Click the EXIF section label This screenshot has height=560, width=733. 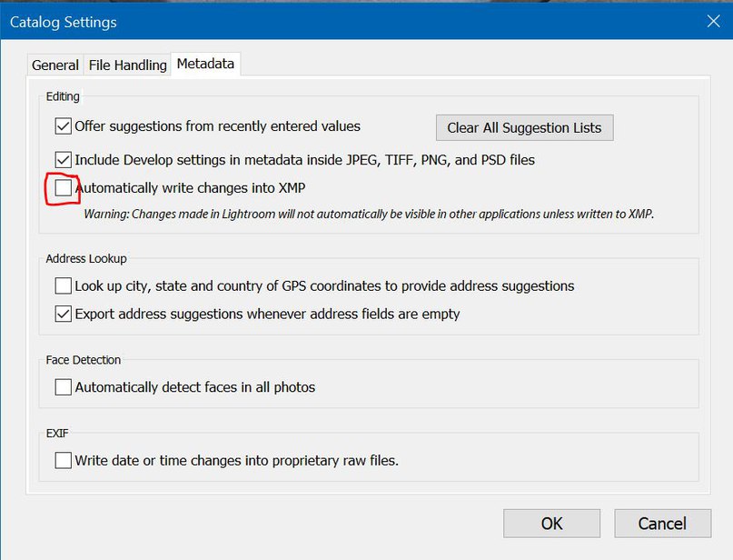[58, 434]
